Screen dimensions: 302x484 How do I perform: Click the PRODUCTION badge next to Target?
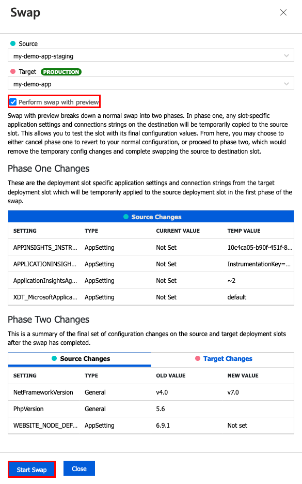click(61, 72)
